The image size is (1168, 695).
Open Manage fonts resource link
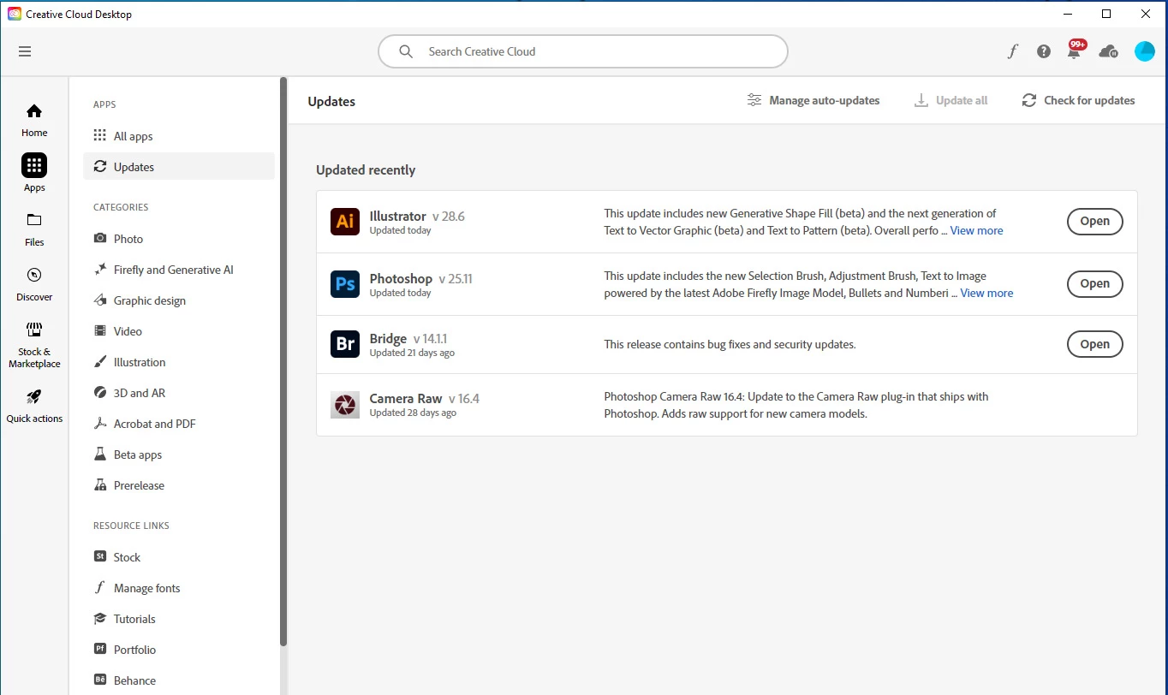pos(179,588)
